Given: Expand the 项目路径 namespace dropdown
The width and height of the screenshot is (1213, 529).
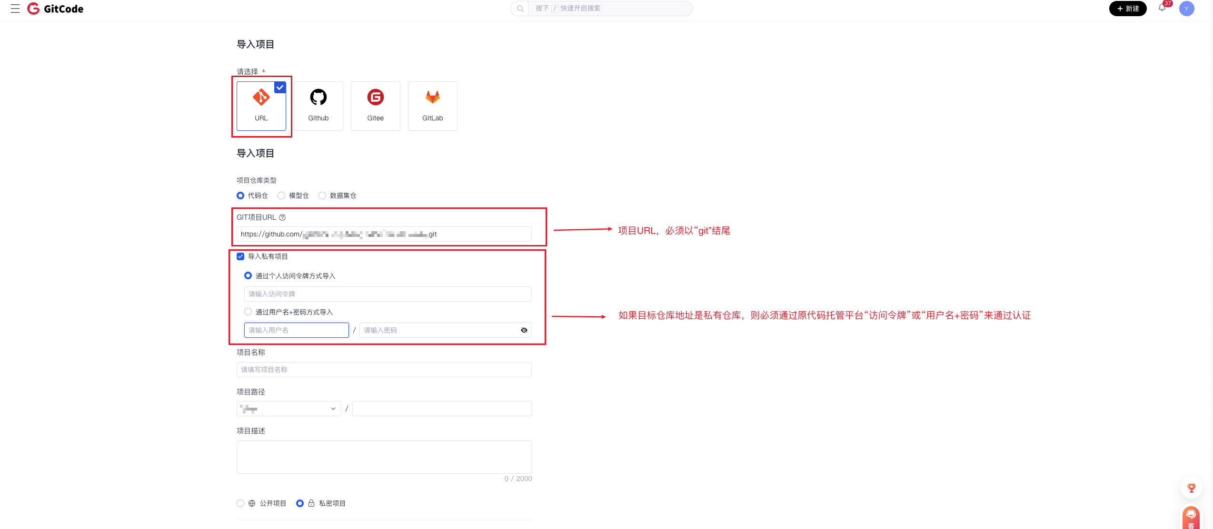Looking at the screenshot, I should [288, 409].
